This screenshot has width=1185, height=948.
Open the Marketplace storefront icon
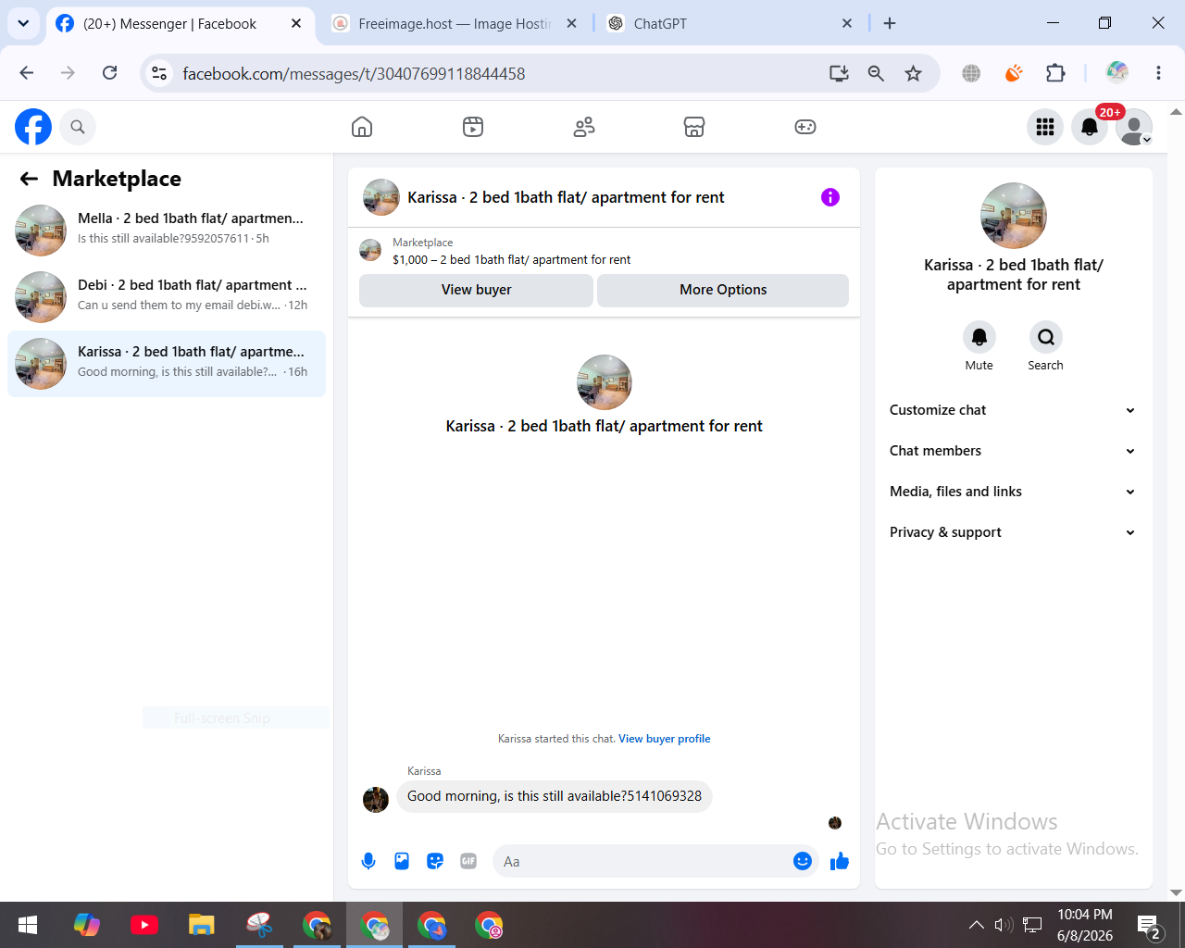[694, 127]
